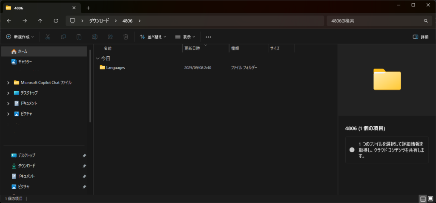Click the ファイル フォルダー type cell

pos(244,68)
